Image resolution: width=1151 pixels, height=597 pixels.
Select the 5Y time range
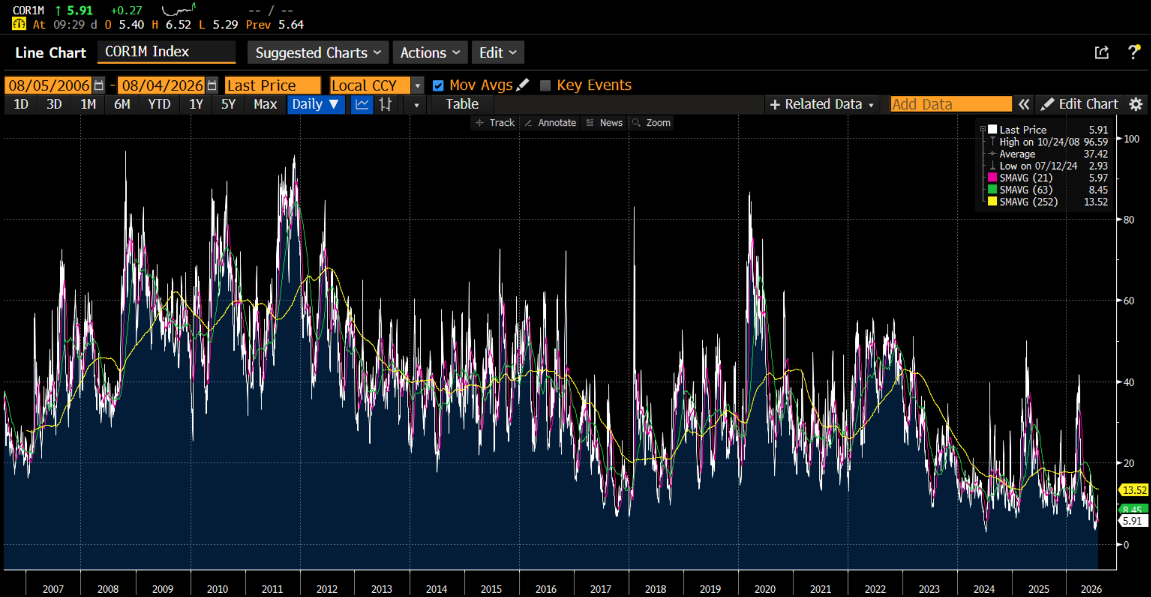click(x=228, y=104)
